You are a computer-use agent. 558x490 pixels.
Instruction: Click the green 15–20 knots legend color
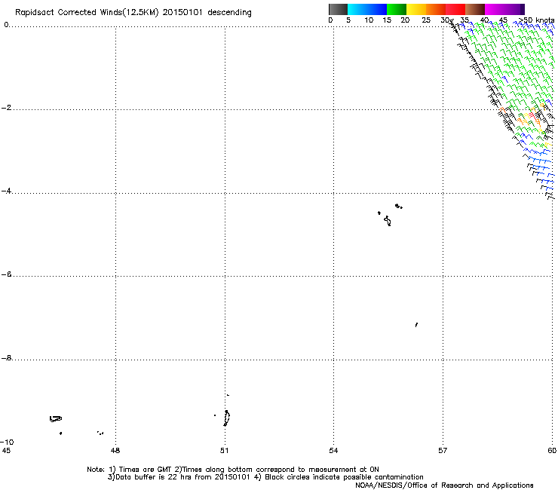[x=397, y=9]
